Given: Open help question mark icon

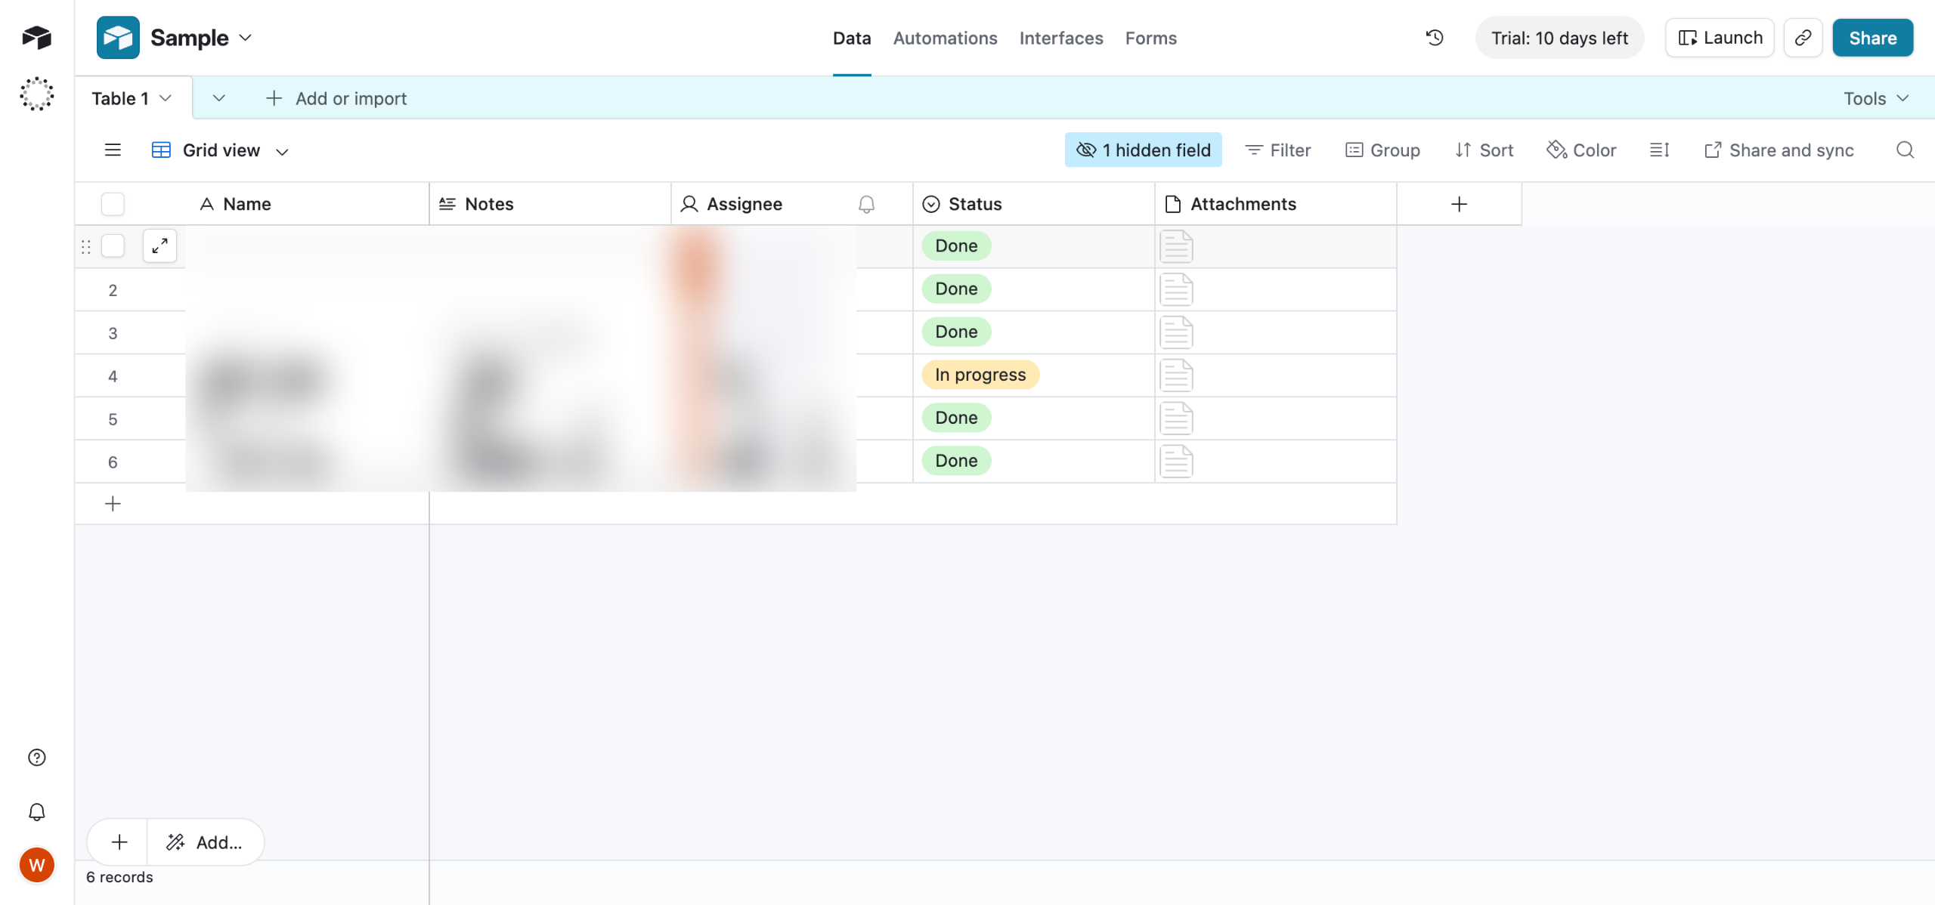Looking at the screenshot, I should (36, 758).
